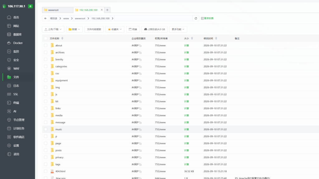This screenshot has width=319, height=179.
Task: Click the 软件商店 sidebar icon
Action: pos(9,137)
